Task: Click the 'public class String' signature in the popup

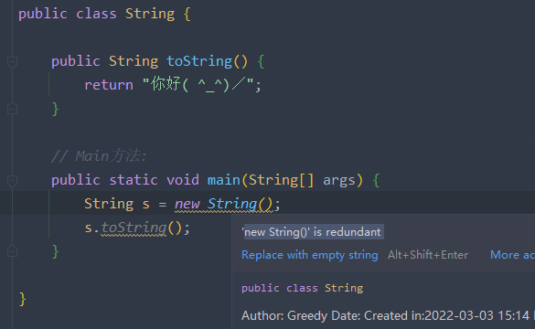Action: click(302, 288)
